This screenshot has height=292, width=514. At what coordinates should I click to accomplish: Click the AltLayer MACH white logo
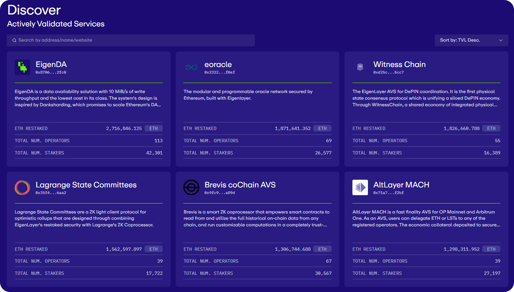click(x=360, y=188)
